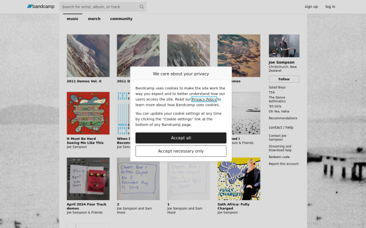This screenshot has height=228, width=366.
Task: Click Accept necessary only button
Action: pyautogui.click(x=181, y=151)
